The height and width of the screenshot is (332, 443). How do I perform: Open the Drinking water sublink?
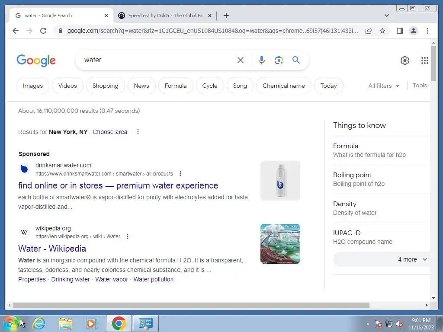click(x=71, y=279)
